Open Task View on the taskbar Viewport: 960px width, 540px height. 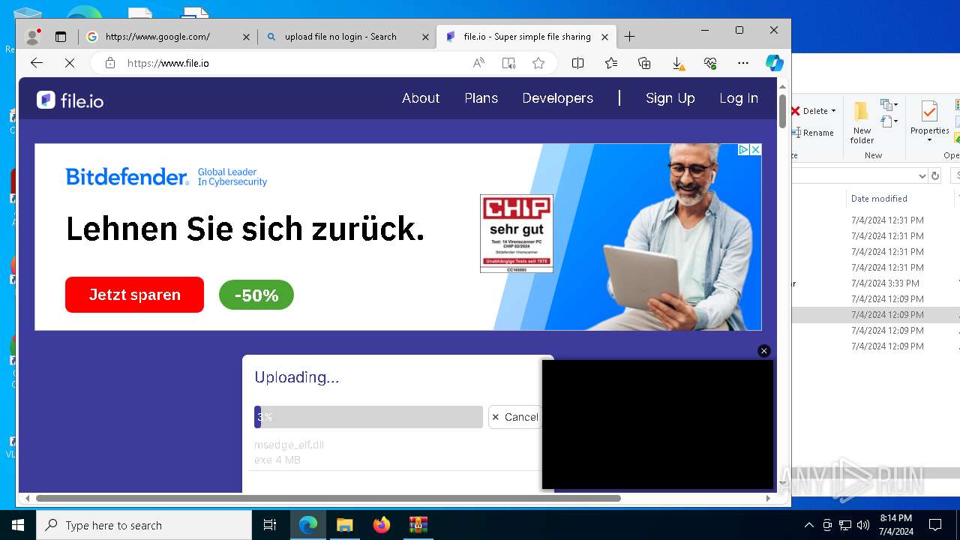coord(270,525)
